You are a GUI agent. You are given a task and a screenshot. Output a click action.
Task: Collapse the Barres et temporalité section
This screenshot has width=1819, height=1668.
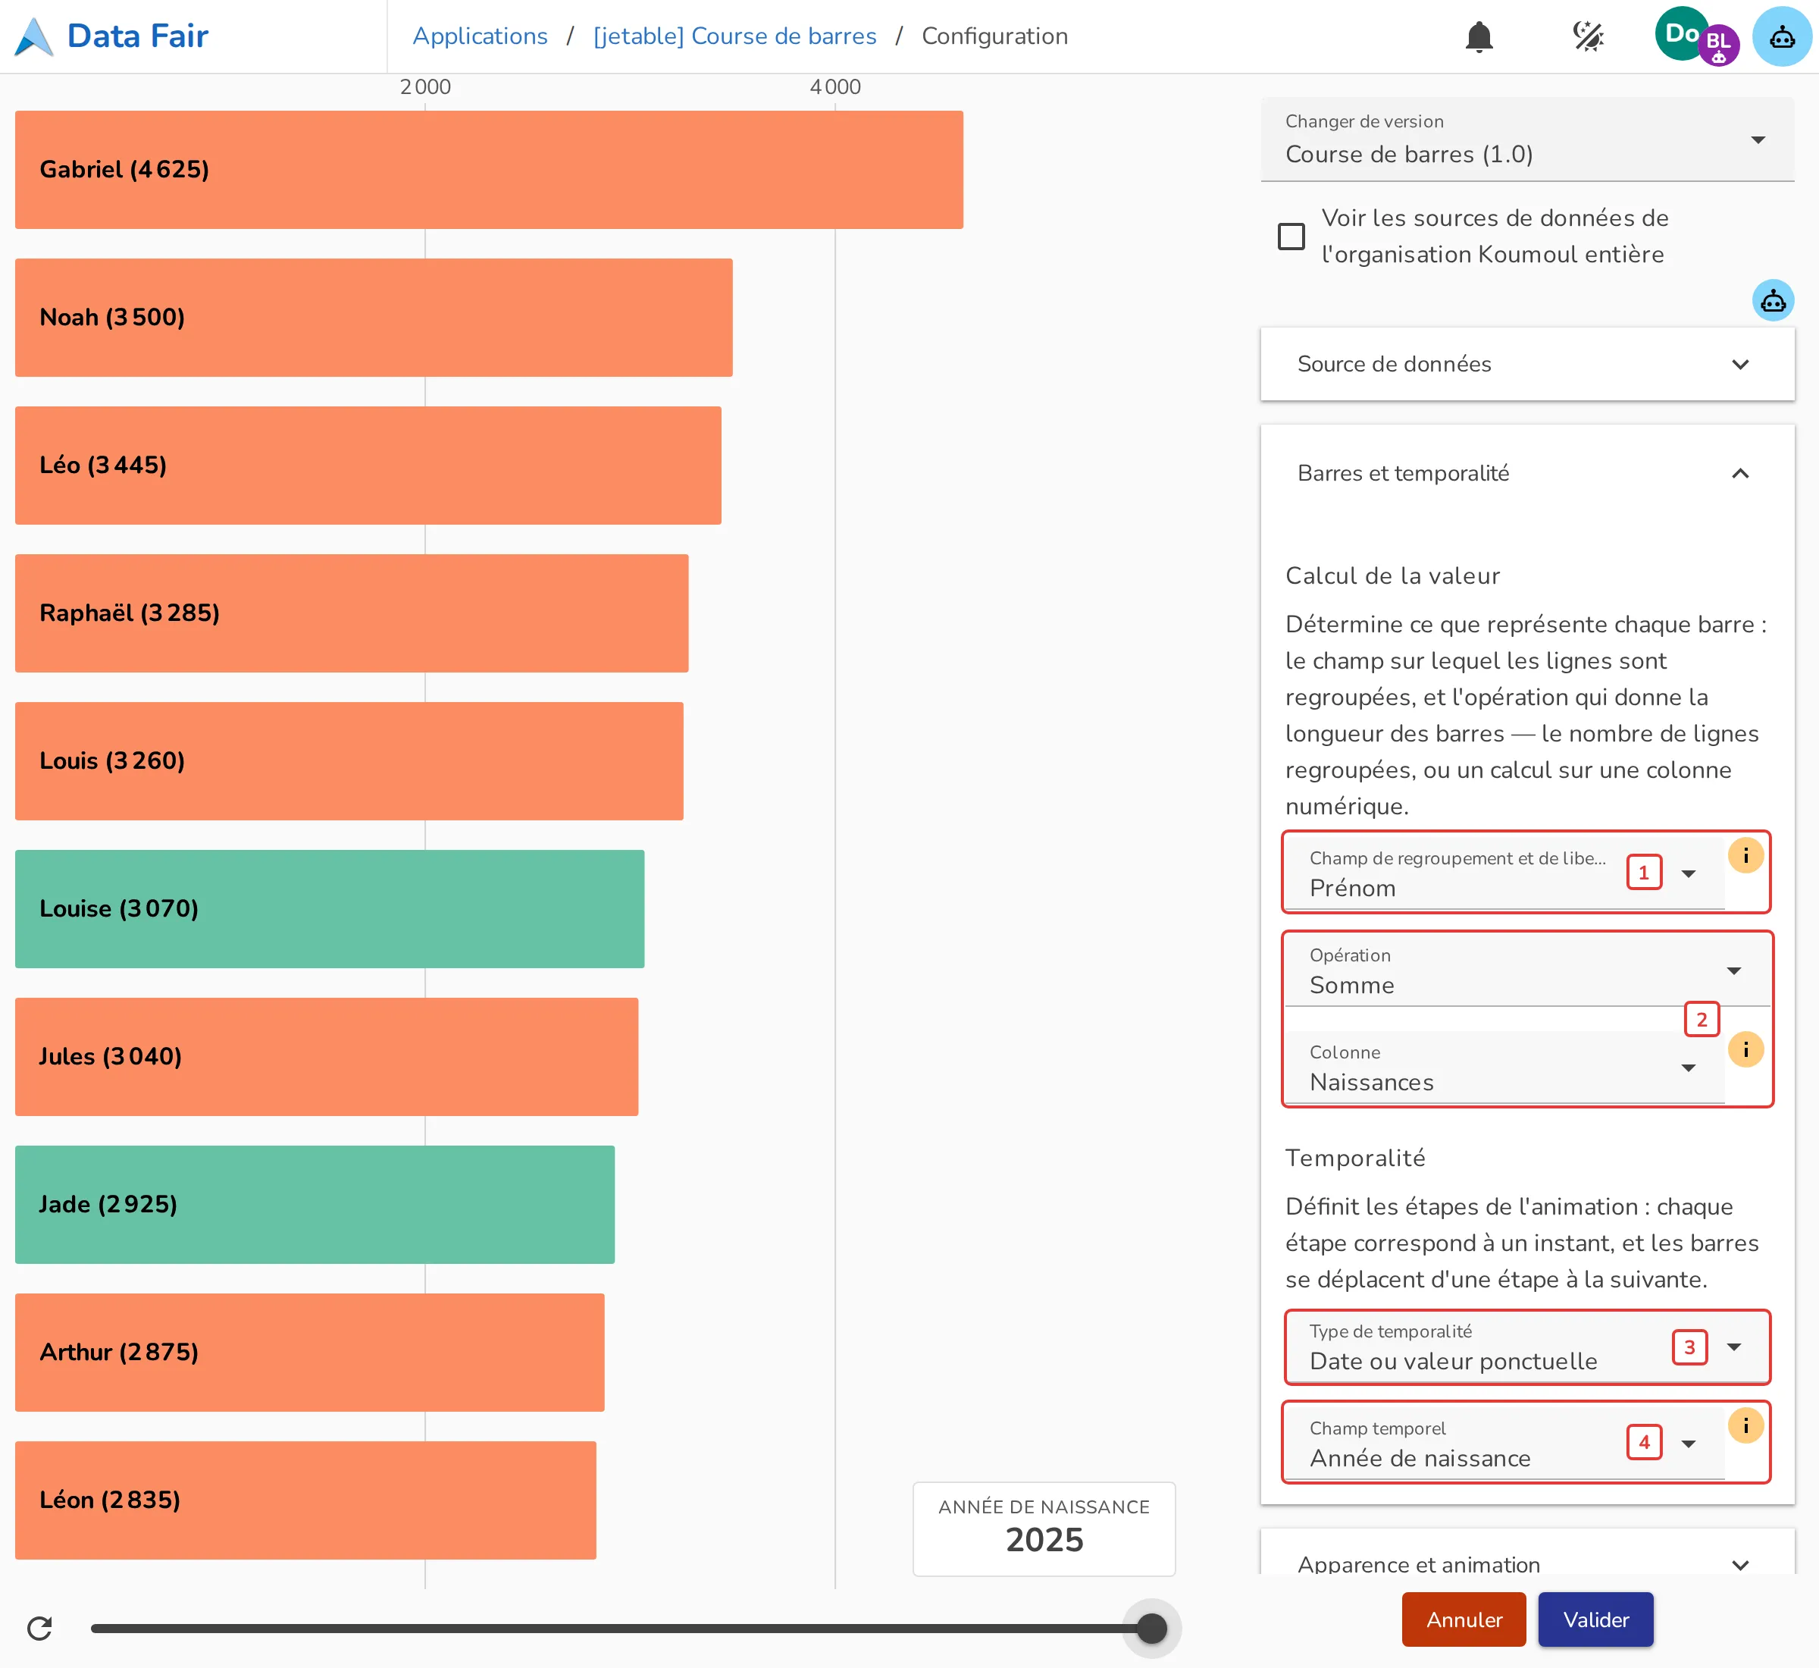point(1526,473)
